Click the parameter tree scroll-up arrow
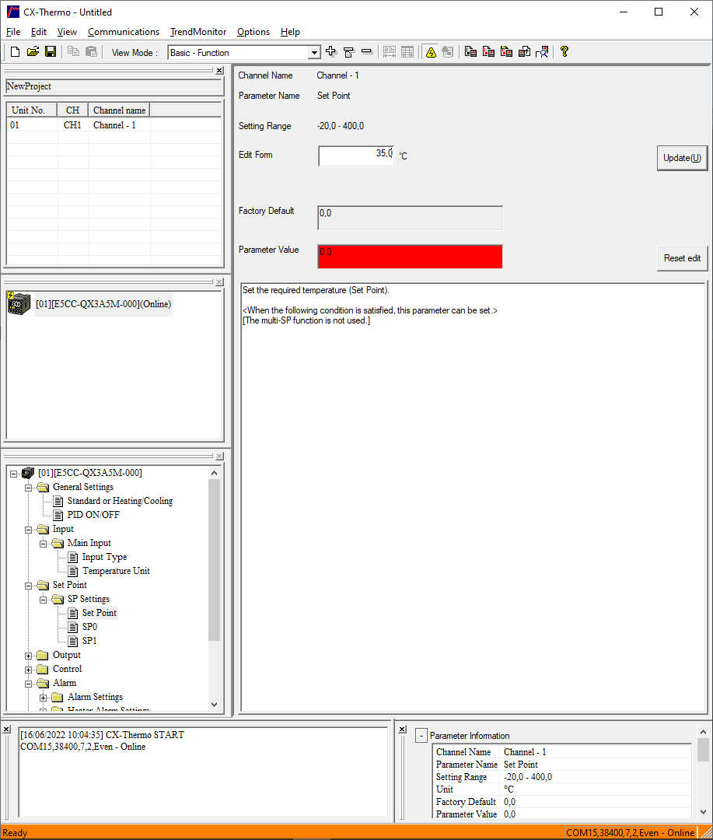The image size is (713, 840). click(x=215, y=473)
